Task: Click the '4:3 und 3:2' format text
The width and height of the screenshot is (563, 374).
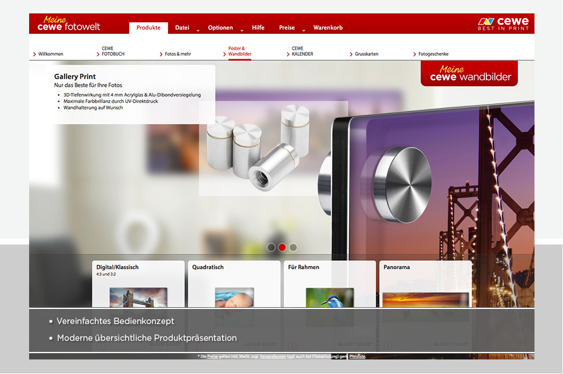Action: coord(106,274)
